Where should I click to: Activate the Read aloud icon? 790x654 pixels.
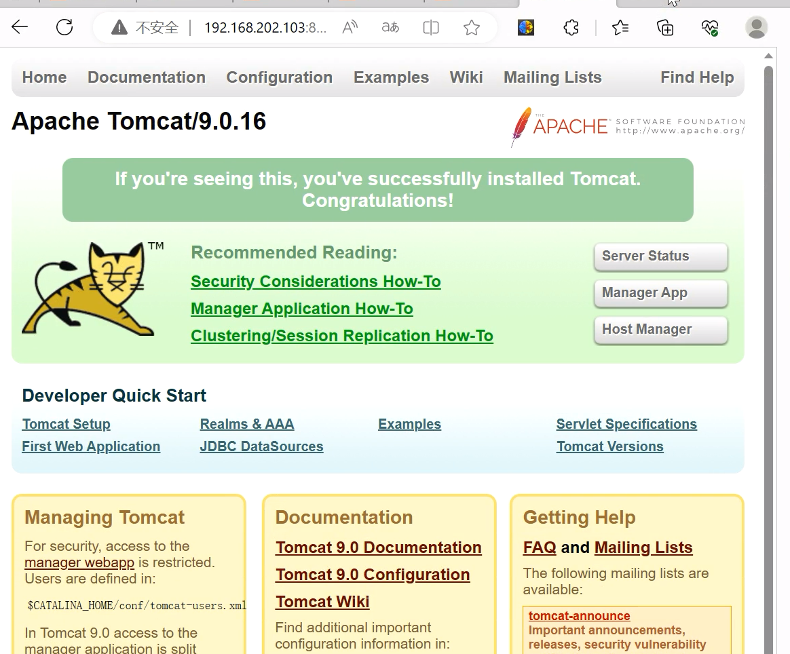[x=350, y=27]
